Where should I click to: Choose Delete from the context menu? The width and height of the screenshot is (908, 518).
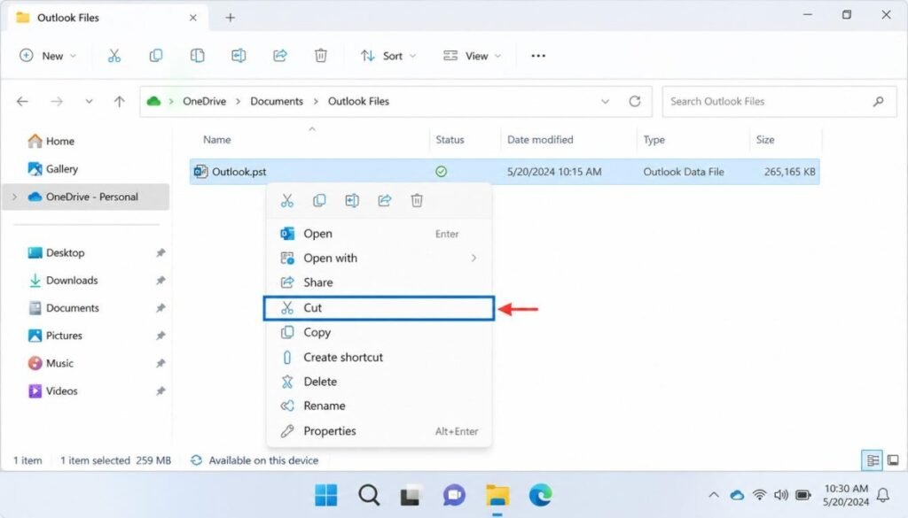pos(379,382)
